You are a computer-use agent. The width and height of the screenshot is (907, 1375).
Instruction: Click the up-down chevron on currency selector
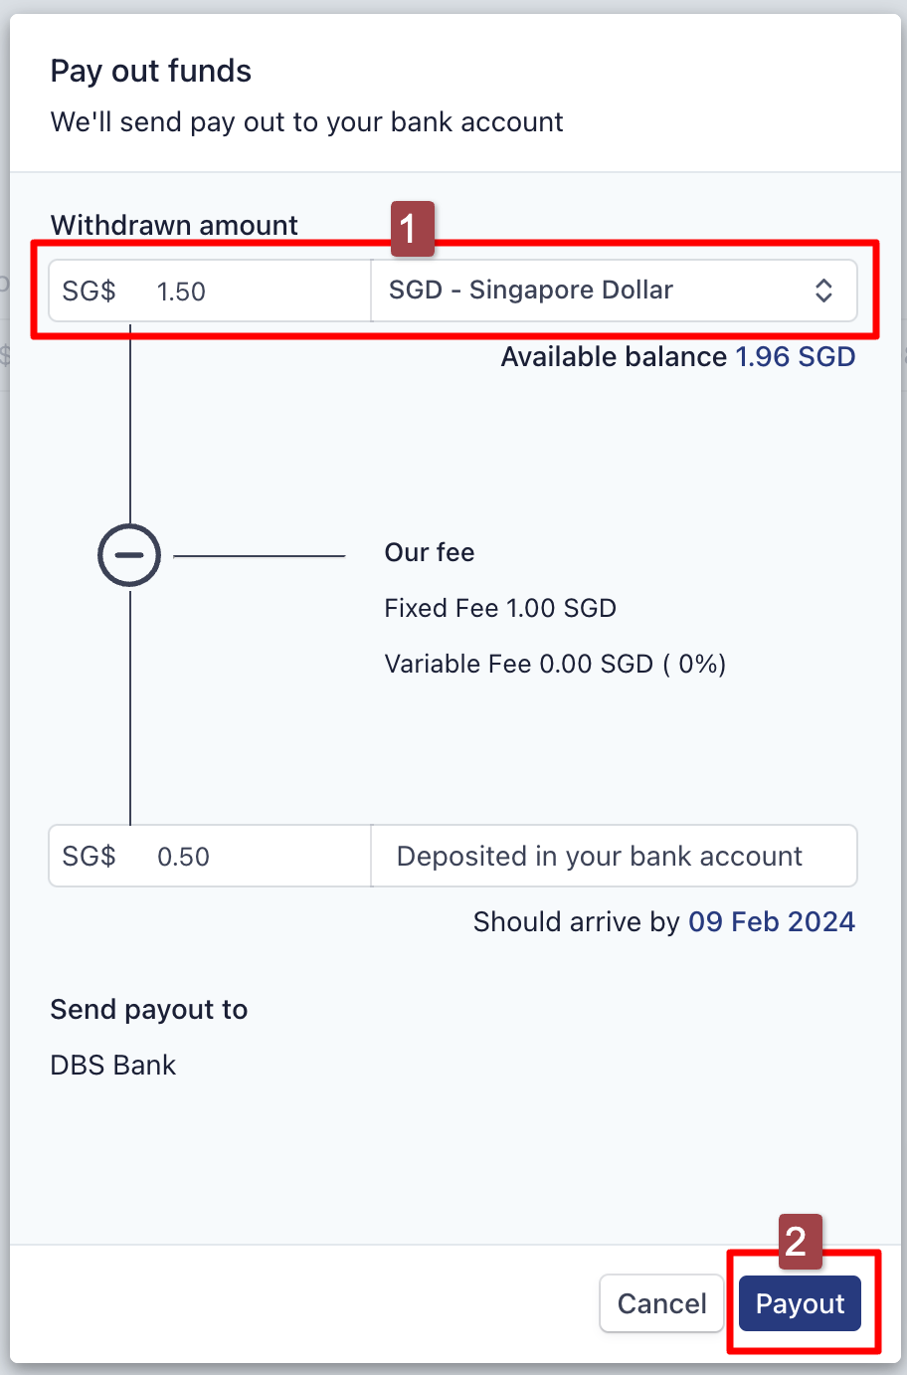[x=823, y=291]
